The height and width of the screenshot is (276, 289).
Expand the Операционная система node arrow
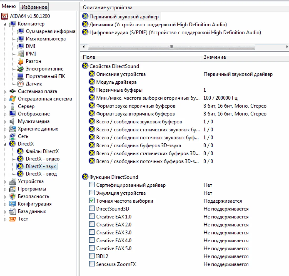[x=5, y=99]
